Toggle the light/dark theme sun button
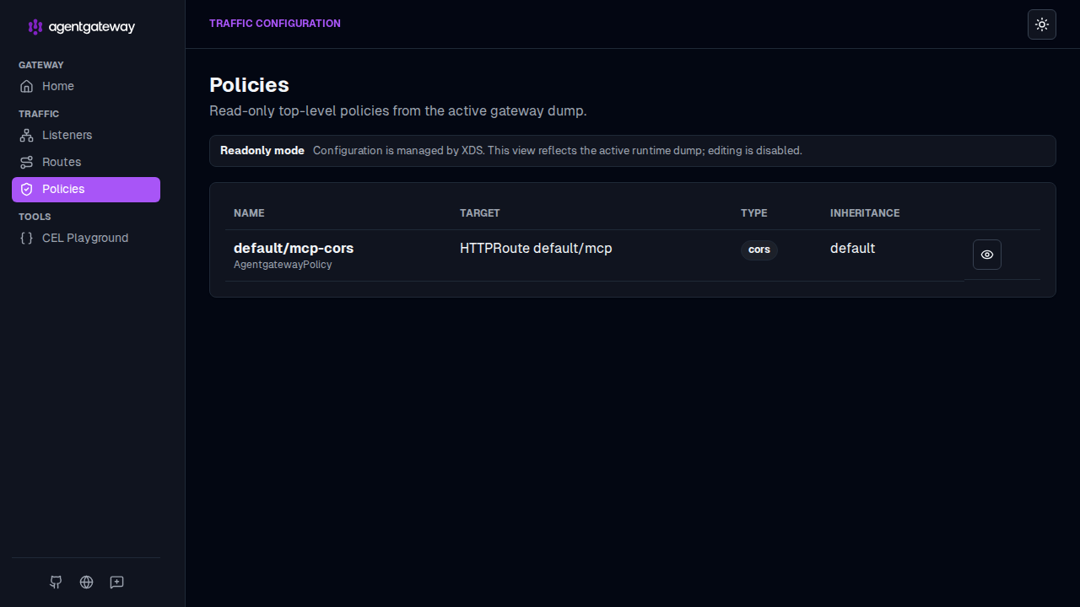Viewport: 1080px width, 607px height. pos(1042,24)
